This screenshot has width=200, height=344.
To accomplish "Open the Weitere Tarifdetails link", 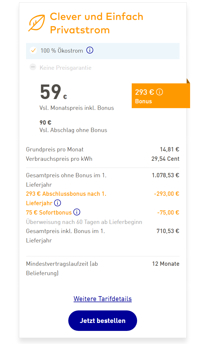I will 103,299.
